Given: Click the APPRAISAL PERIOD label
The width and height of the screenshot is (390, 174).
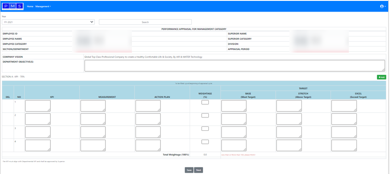Looking at the screenshot, I should click(x=238, y=49).
